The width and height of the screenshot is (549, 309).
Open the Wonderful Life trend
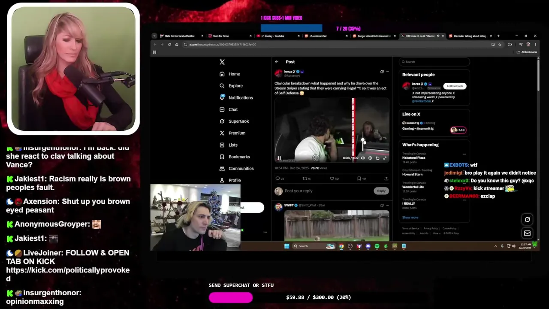413,187
